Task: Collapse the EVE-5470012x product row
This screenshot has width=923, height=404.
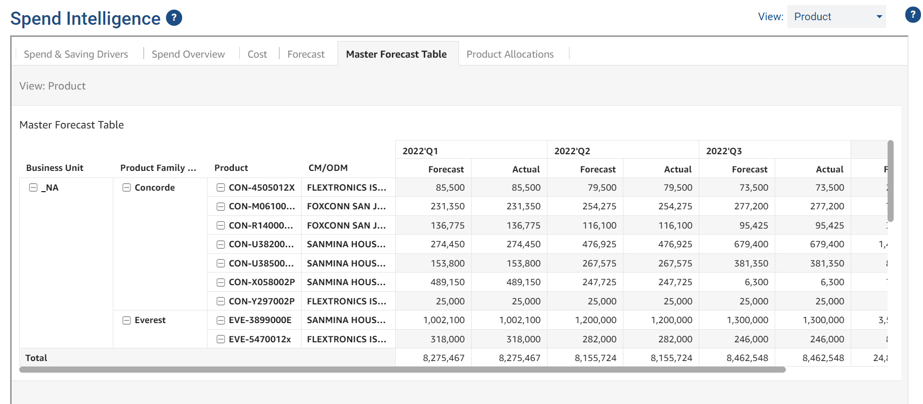Action: coord(221,339)
